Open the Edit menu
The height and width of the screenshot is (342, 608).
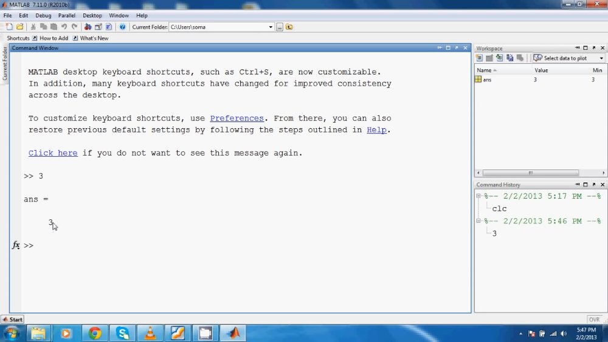23,16
